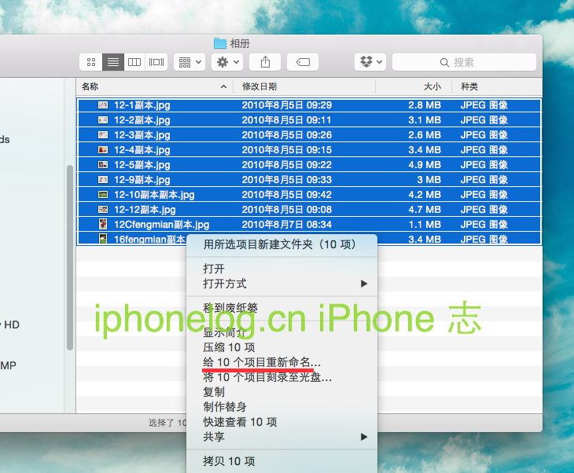This screenshot has height=473, width=574.
Task: Click the 相册 folder icon in the title bar
Action: pyautogui.click(x=220, y=43)
